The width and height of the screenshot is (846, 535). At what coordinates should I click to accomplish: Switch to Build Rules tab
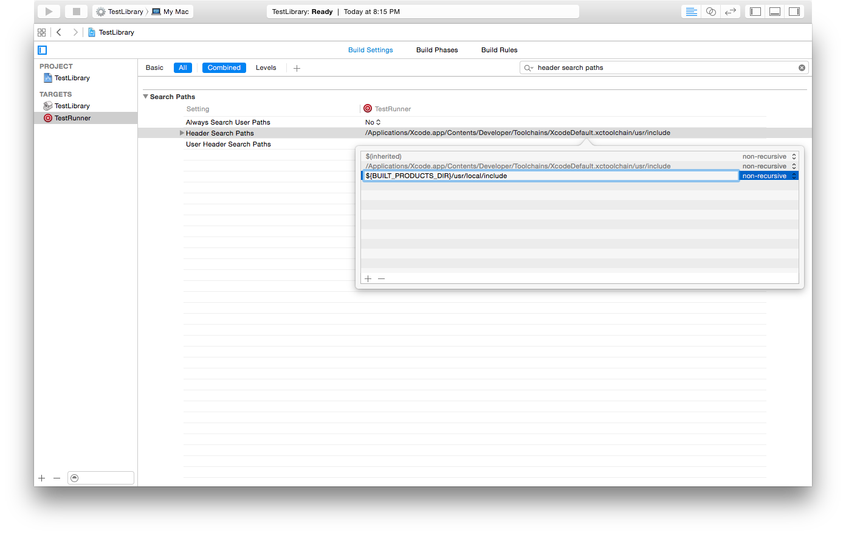[x=500, y=50]
